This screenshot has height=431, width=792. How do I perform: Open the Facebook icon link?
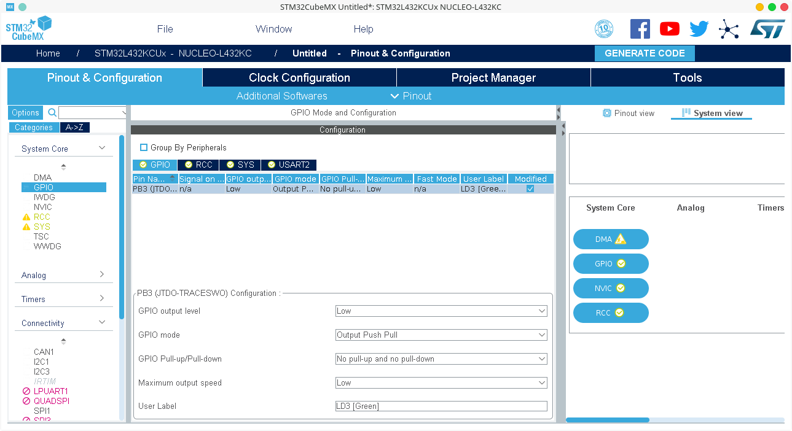[640, 29]
